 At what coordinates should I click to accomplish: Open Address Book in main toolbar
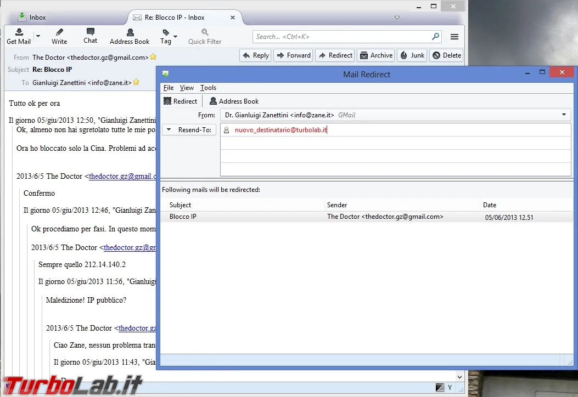pyautogui.click(x=130, y=36)
